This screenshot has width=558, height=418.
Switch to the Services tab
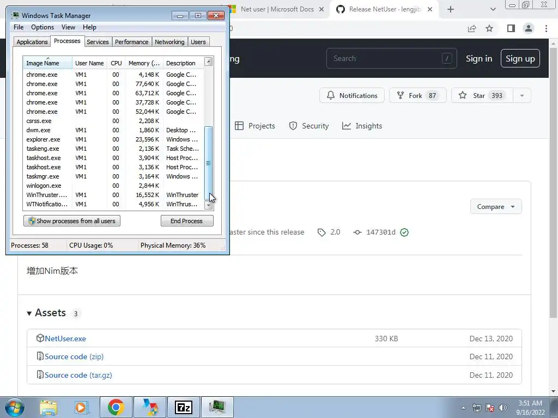pyautogui.click(x=98, y=42)
